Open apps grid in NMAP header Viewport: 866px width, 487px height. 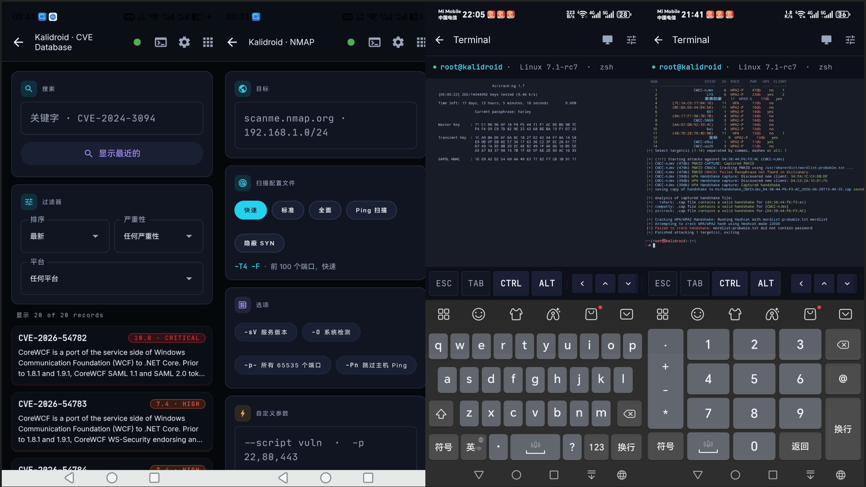click(x=421, y=42)
